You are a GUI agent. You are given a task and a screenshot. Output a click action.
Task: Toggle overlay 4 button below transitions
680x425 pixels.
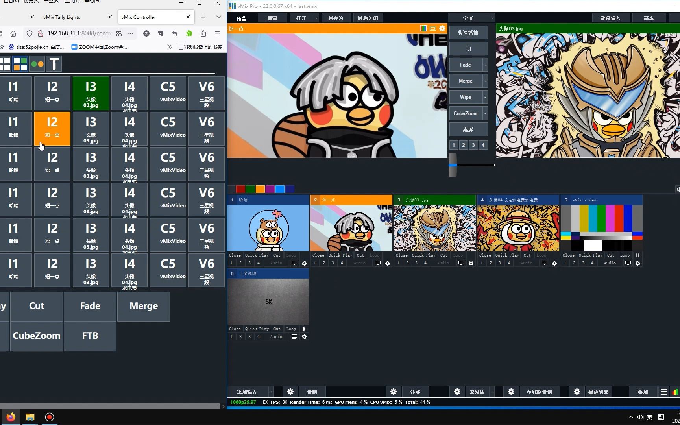coord(483,145)
